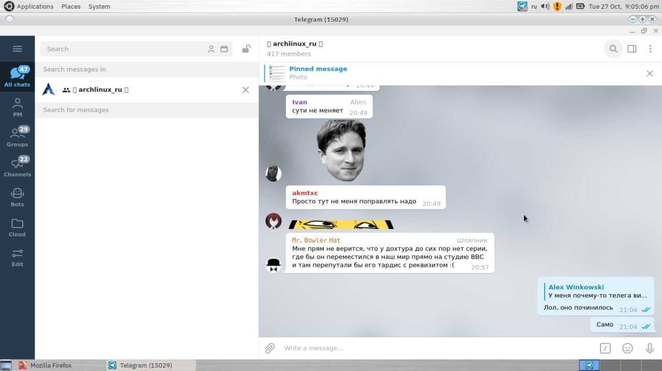Start voice recording with microphone icon
Viewport: 662px width, 371px height.
point(650,348)
